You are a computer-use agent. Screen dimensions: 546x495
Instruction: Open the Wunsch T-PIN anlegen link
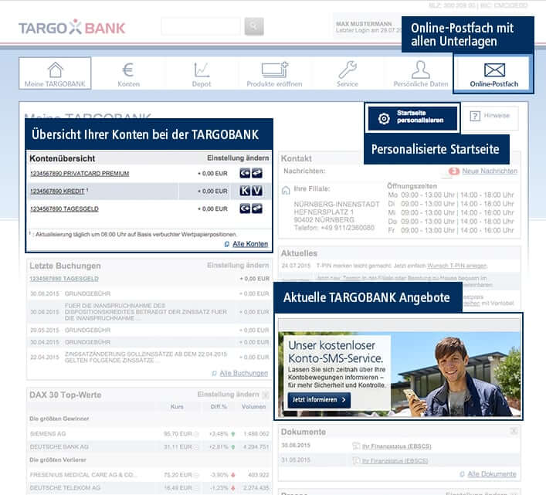457,266
